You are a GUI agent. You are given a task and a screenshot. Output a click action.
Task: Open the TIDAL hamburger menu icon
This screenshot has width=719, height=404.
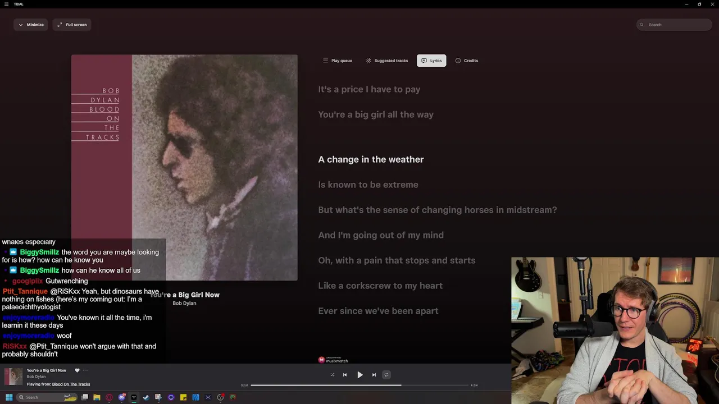click(x=7, y=4)
